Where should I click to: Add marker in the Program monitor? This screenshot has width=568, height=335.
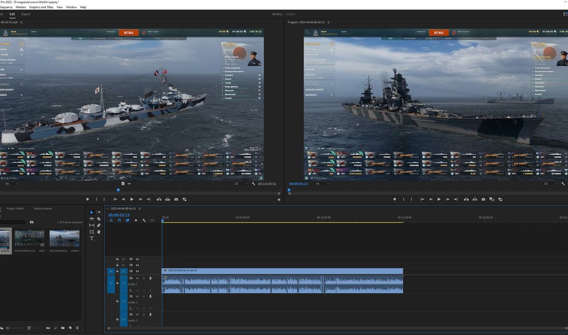click(x=394, y=199)
